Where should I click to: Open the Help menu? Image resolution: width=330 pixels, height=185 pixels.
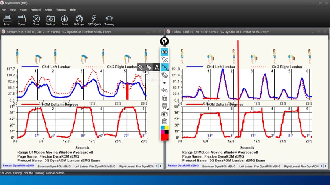click(73, 10)
